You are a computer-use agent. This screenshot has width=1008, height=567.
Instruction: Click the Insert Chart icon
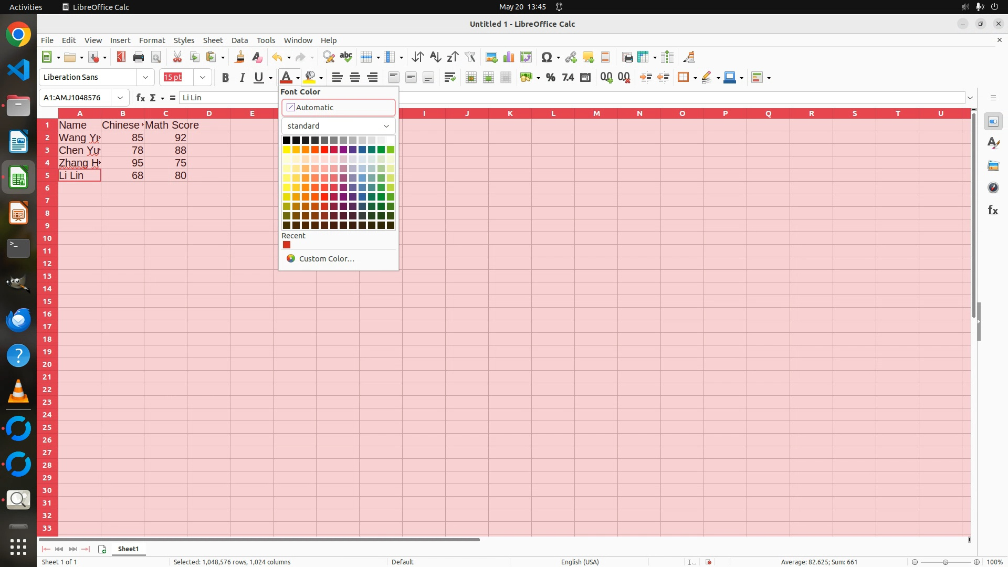point(508,57)
